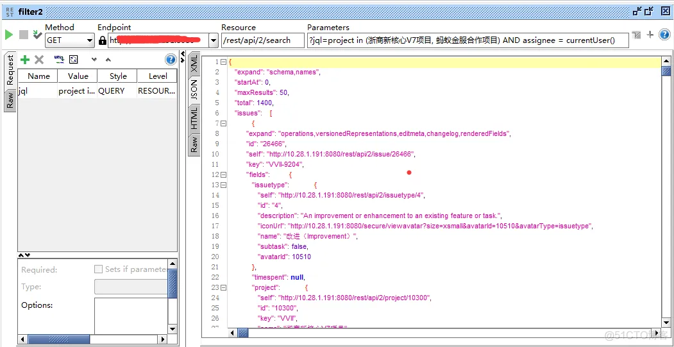
Task: Click the second window detach icon in filter2 title bar
Action: (x=650, y=11)
